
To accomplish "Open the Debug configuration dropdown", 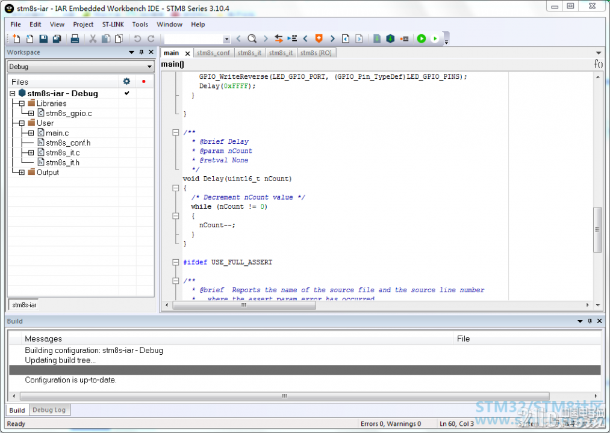I will tap(149, 67).
